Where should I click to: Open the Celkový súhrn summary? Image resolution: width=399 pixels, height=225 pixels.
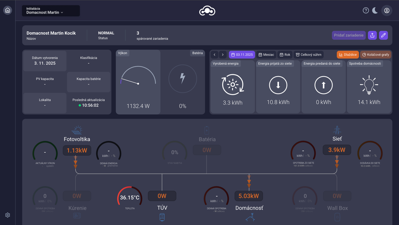308,55
